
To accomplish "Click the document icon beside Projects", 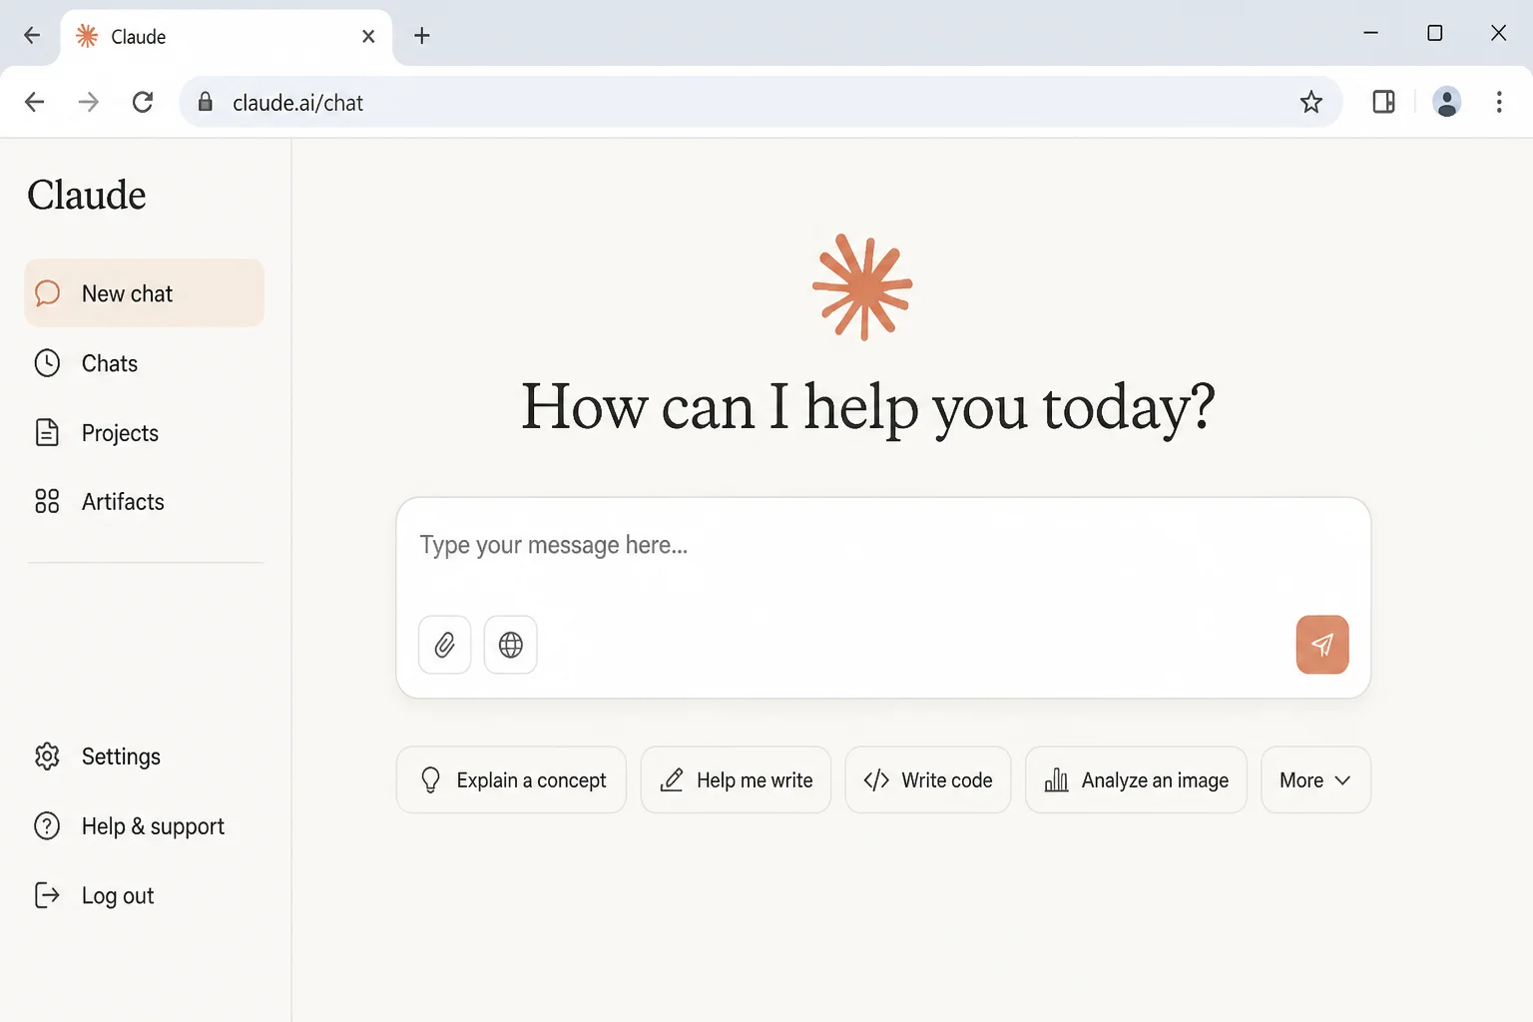I will pos(47,432).
